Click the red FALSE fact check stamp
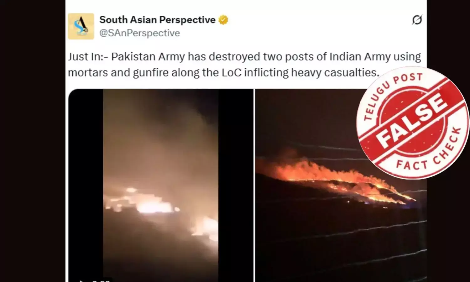Image resolution: width=470 pixels, height=282 pixels. tap(412, 123)
